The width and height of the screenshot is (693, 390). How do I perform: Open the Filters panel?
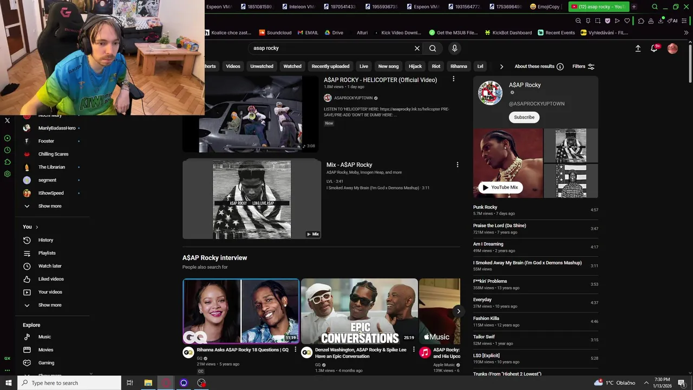583,67
